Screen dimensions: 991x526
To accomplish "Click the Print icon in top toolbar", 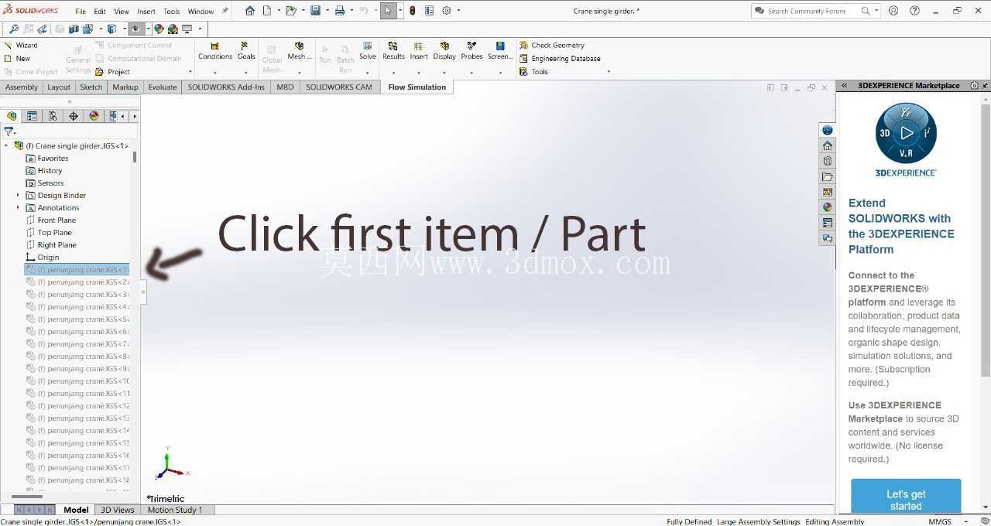I will [x=339, y=11].
